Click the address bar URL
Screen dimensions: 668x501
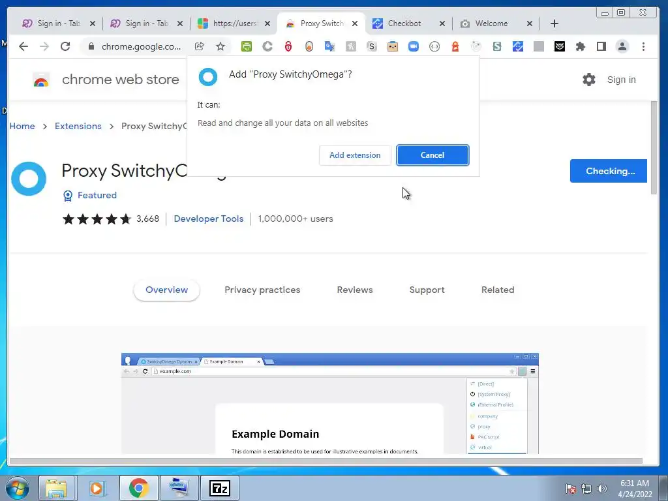[x=141, y=46]
